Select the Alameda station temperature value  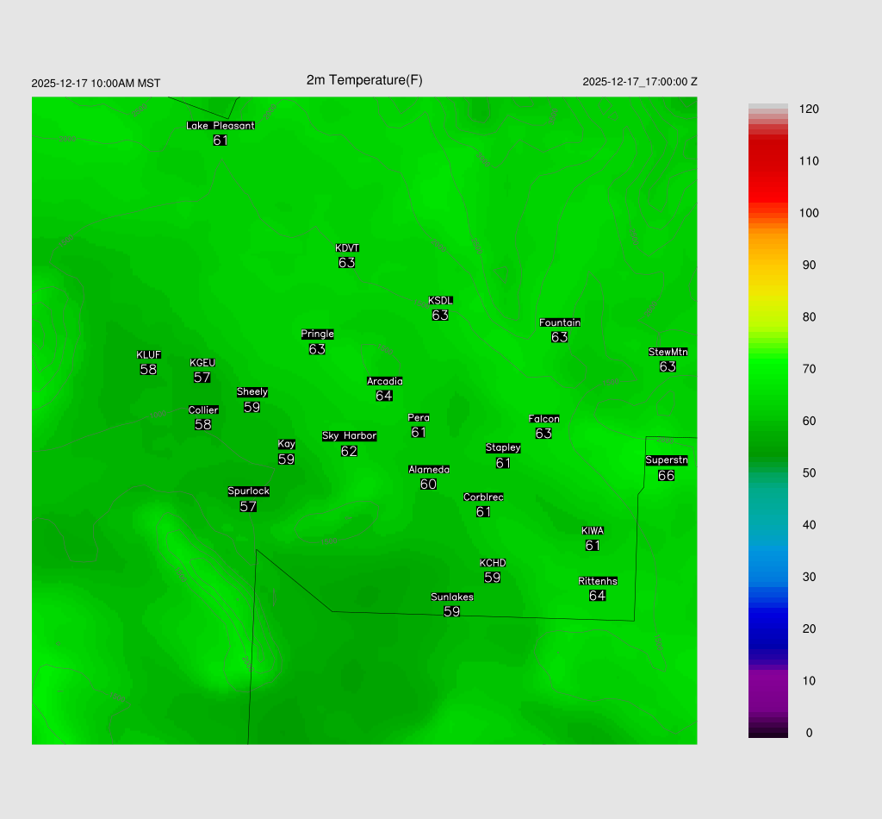click(428, 485)
